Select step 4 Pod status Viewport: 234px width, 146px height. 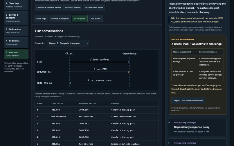[16, 42]
